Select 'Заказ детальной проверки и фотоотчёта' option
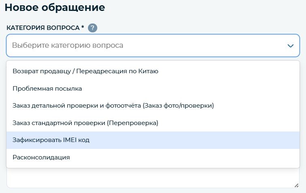 tap(153, 106)
